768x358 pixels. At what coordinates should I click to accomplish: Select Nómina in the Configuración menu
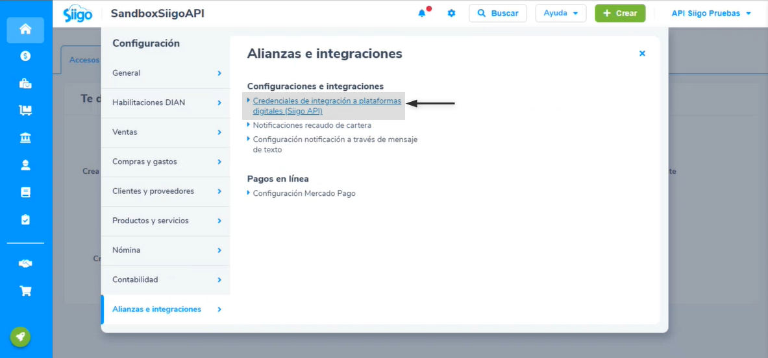click(166, 250)
